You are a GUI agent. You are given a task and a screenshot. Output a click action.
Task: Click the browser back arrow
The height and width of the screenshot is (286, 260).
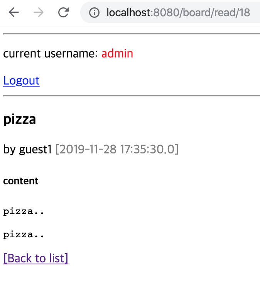coord(14,13)
